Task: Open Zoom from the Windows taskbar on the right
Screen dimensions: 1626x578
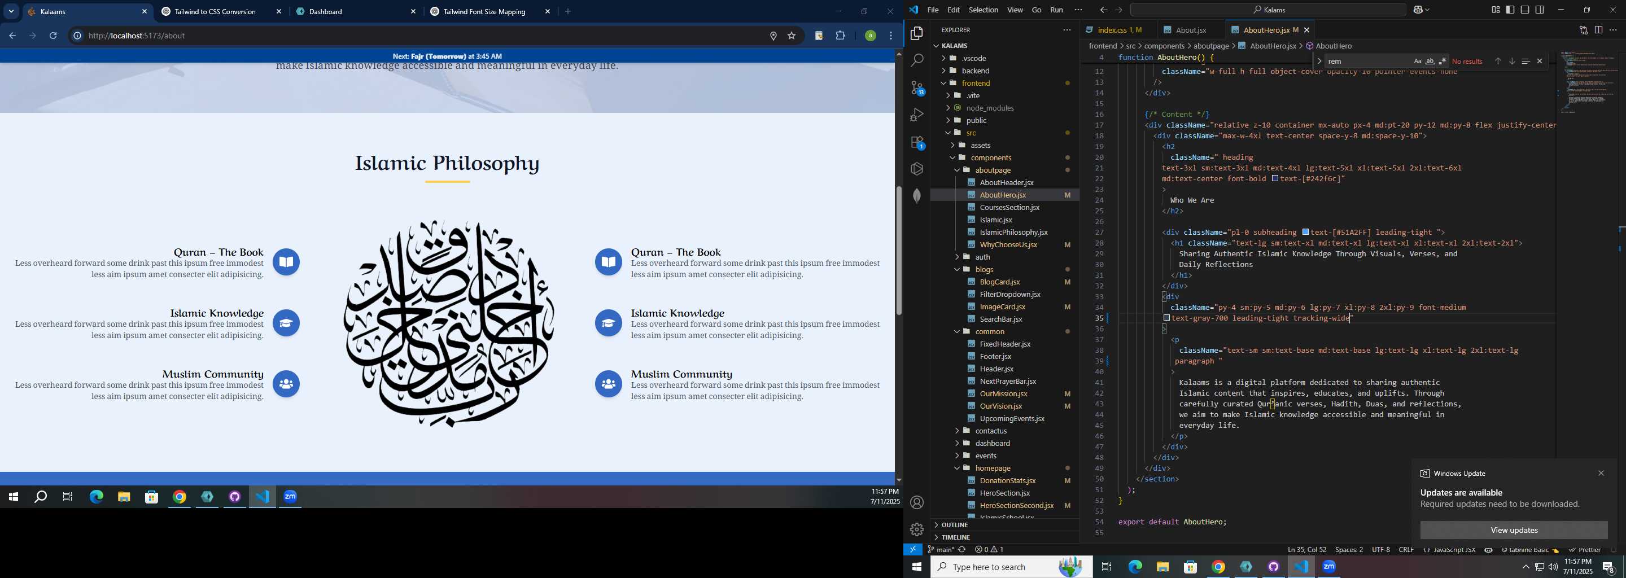Action: click(x=1330, y=567)
